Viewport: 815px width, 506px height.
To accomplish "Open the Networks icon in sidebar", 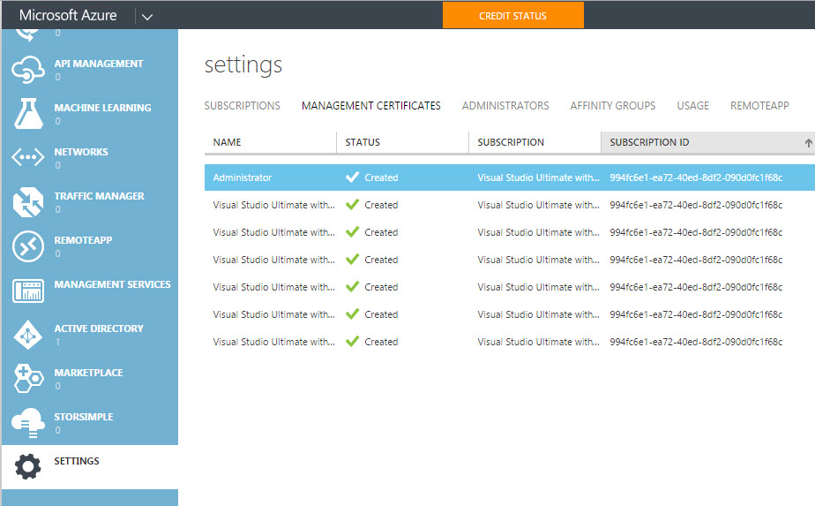I will coord(28,158).
